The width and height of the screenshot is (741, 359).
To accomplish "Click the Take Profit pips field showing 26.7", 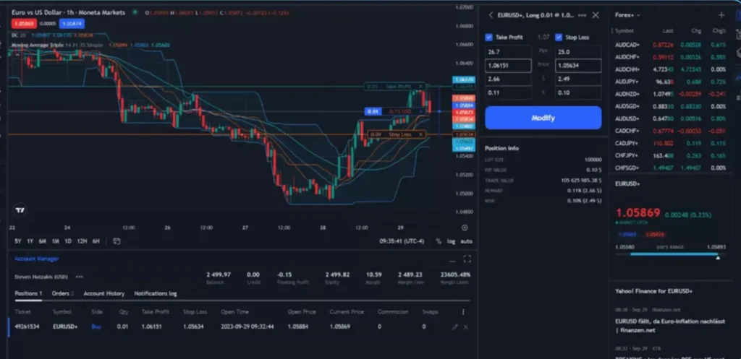I will (508, 52).
